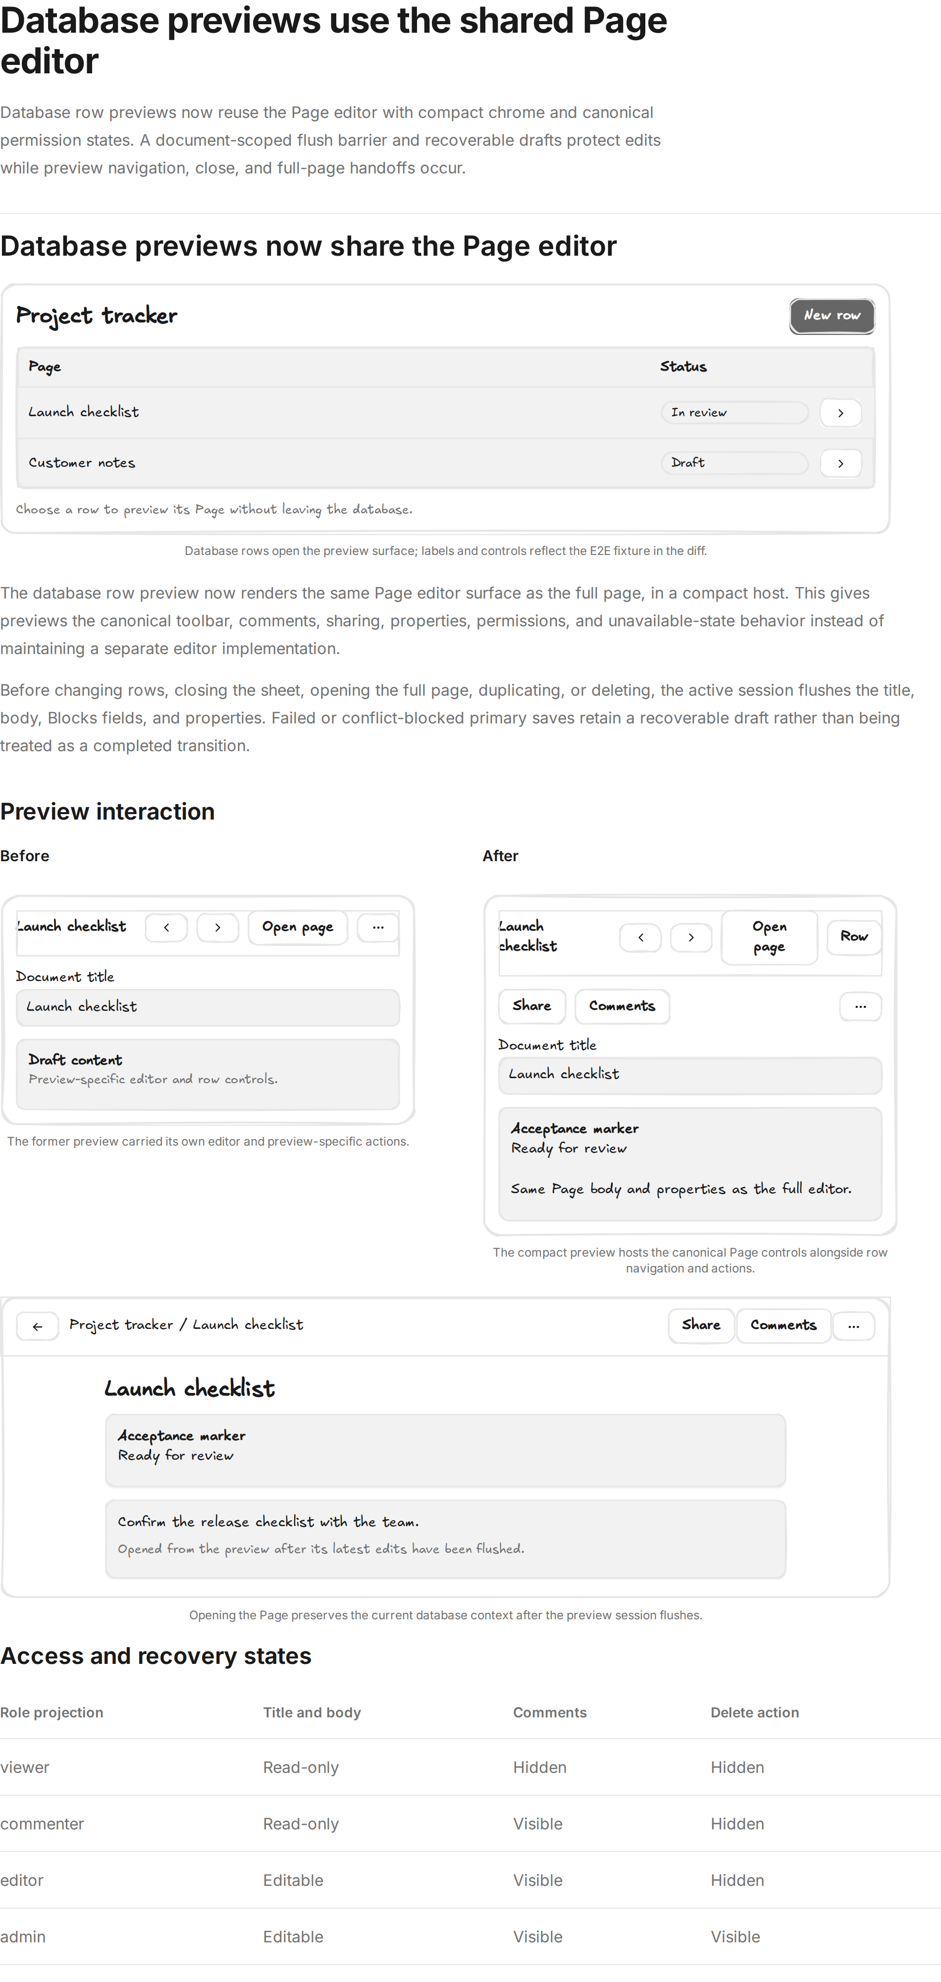Click the back arrow beside the Project tracker breadcrumb

[38, 1325]
